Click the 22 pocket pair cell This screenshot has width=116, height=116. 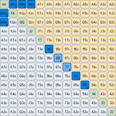(x=112, y=112)
